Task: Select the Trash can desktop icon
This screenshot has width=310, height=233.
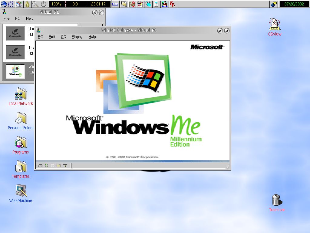Action: click(277, 203)
